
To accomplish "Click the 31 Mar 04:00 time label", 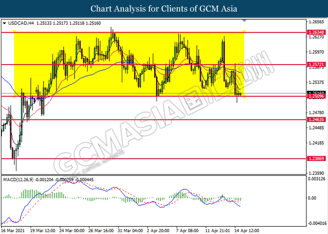I will pyautogui.click(x=131, y=231).
